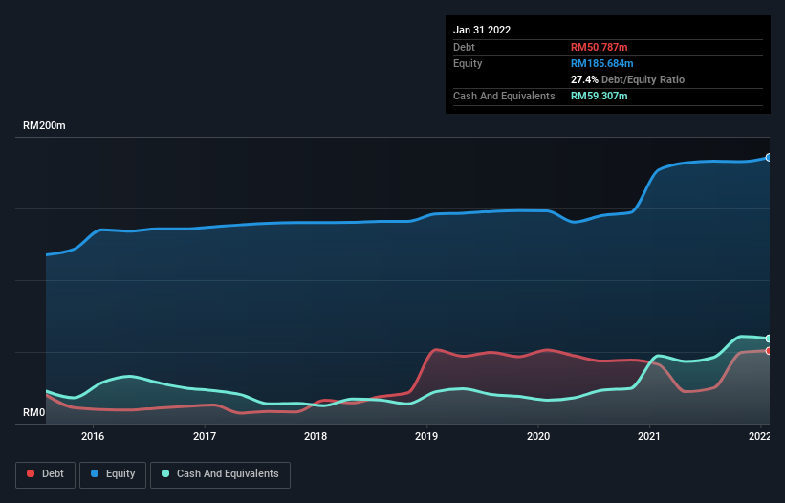Click the teal Cash legend dot
This screenshot has height=503, width=785.
coord(165,473)
